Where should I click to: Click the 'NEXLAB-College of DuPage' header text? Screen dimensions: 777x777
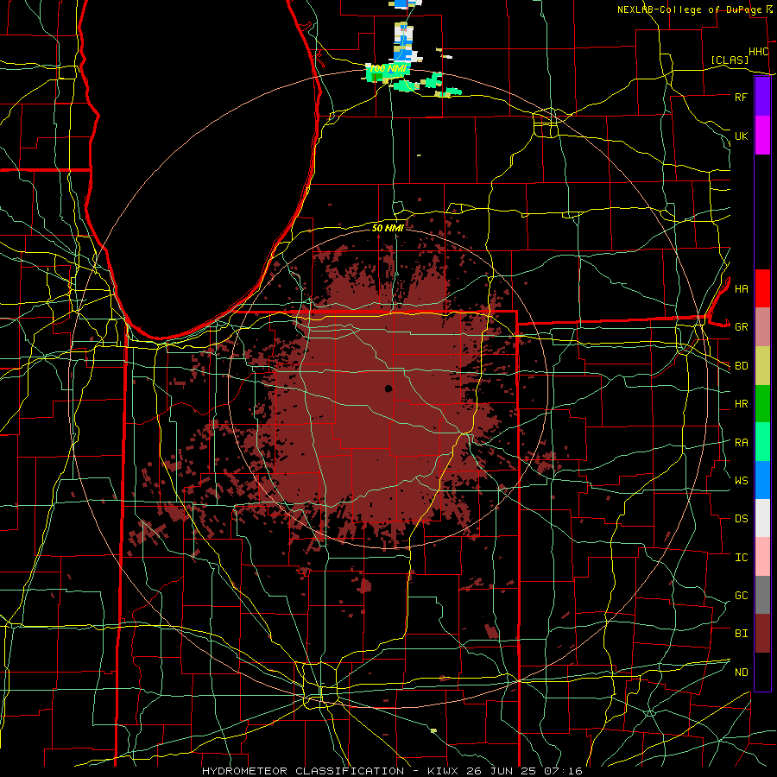pyautogui.click(x=690, y=9)
